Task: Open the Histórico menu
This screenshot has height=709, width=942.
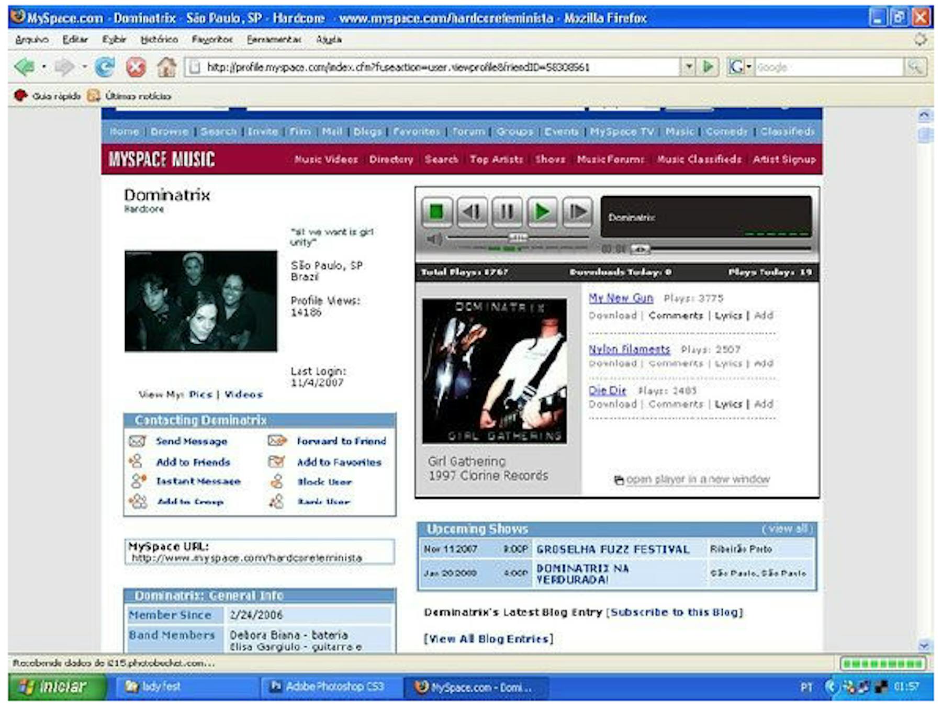Action: coord(159,40)
